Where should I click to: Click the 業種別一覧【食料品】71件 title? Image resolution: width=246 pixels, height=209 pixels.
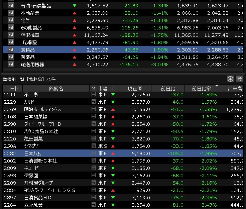coord(29,79)
